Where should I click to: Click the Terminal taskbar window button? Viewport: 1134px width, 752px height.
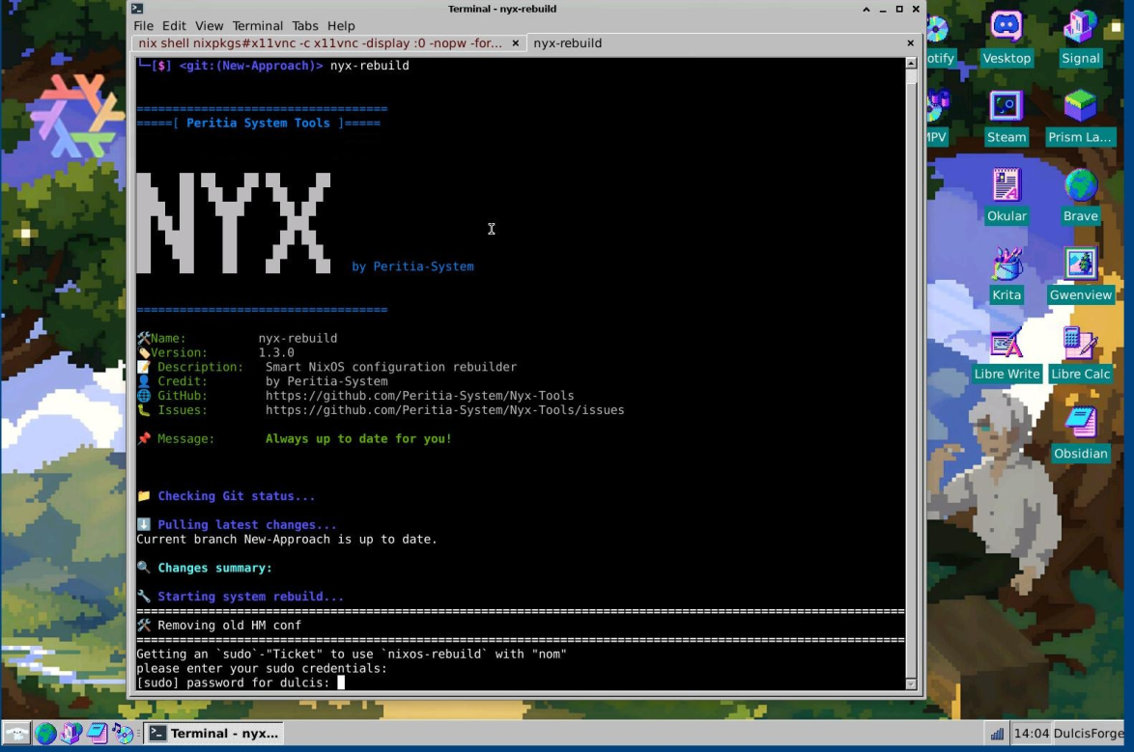click(213, 734)
